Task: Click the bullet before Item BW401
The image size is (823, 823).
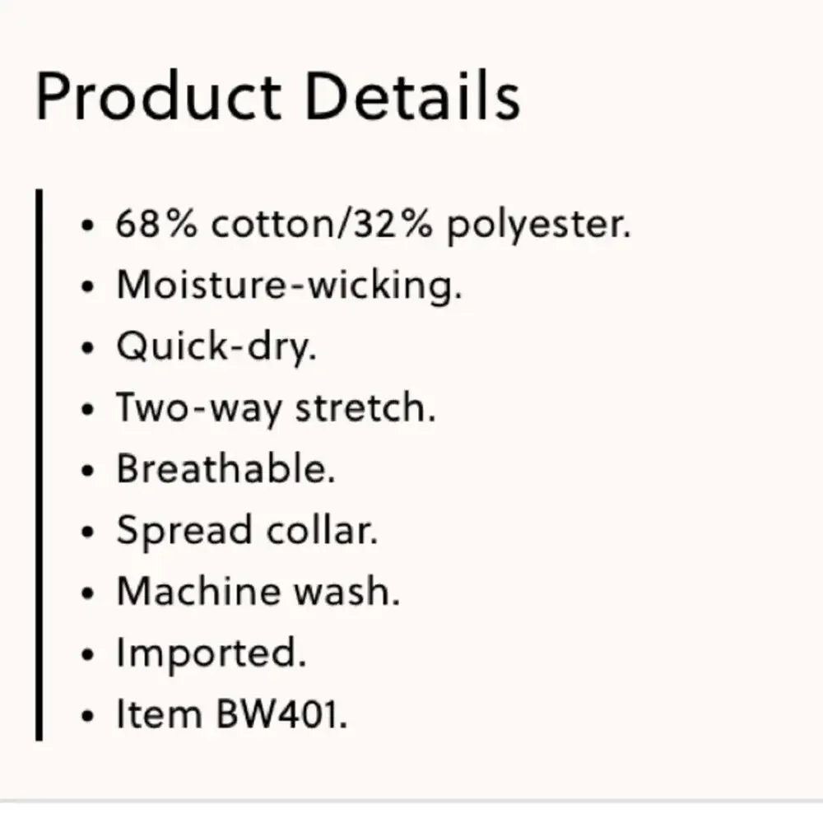Action: tap(88, 716)
